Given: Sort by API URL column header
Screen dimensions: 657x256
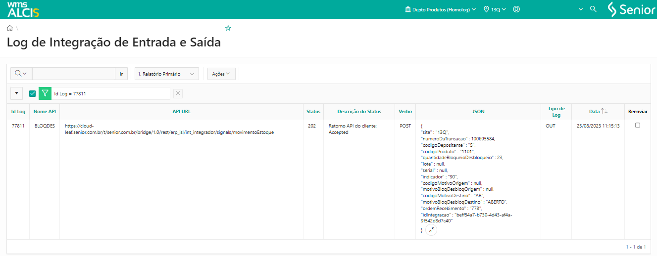Looking at the screenshot, I should tap(181, 112).
